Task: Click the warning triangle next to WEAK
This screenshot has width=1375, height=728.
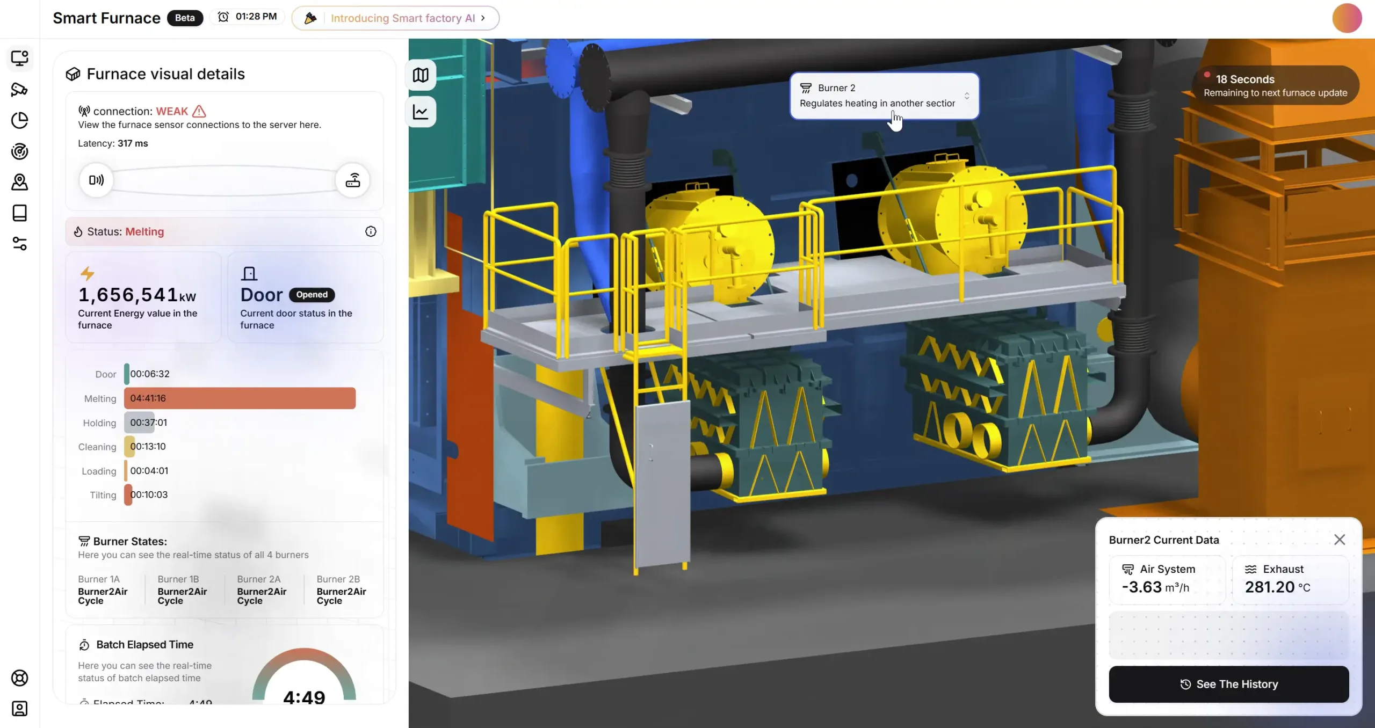Action: pyautogui.click(x=199, y=111)
